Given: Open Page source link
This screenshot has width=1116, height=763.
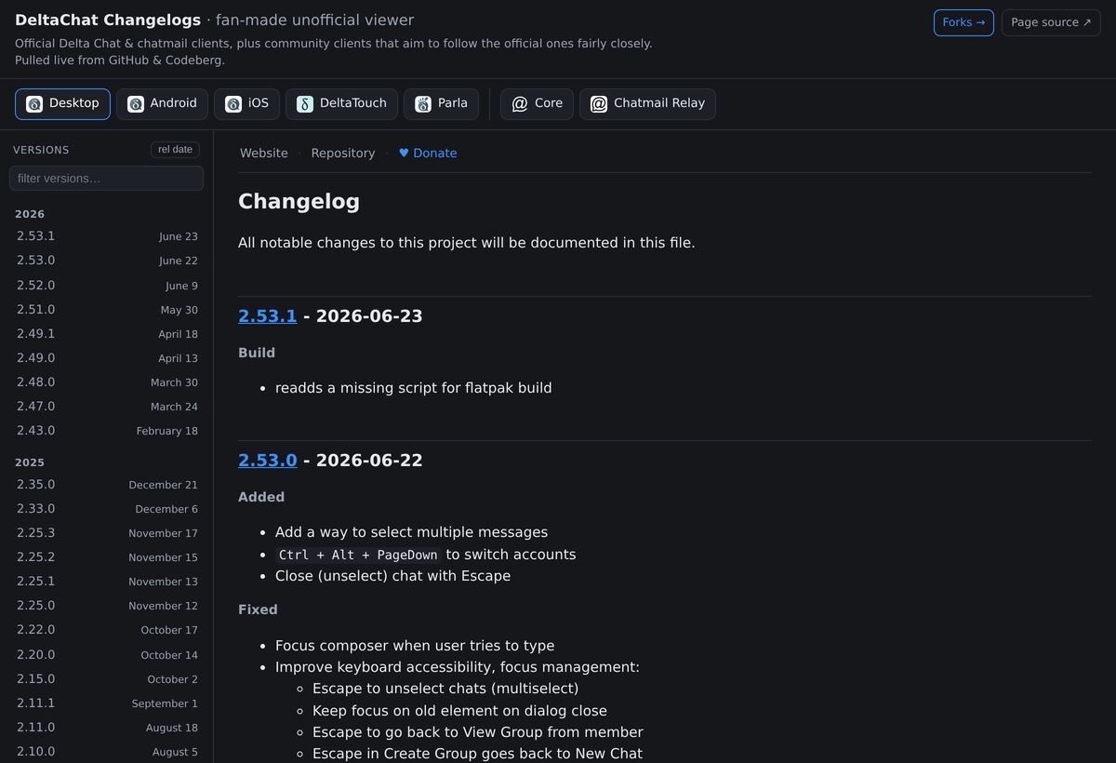Looking at the screenshot, I should (1051, 22).
